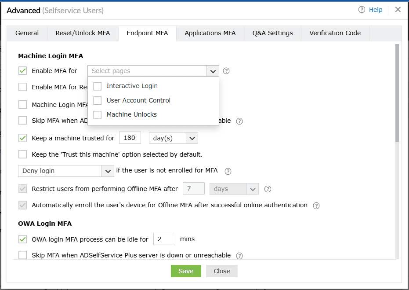Expand the Select pages dropdown arrow

click(x=213, y=71)
